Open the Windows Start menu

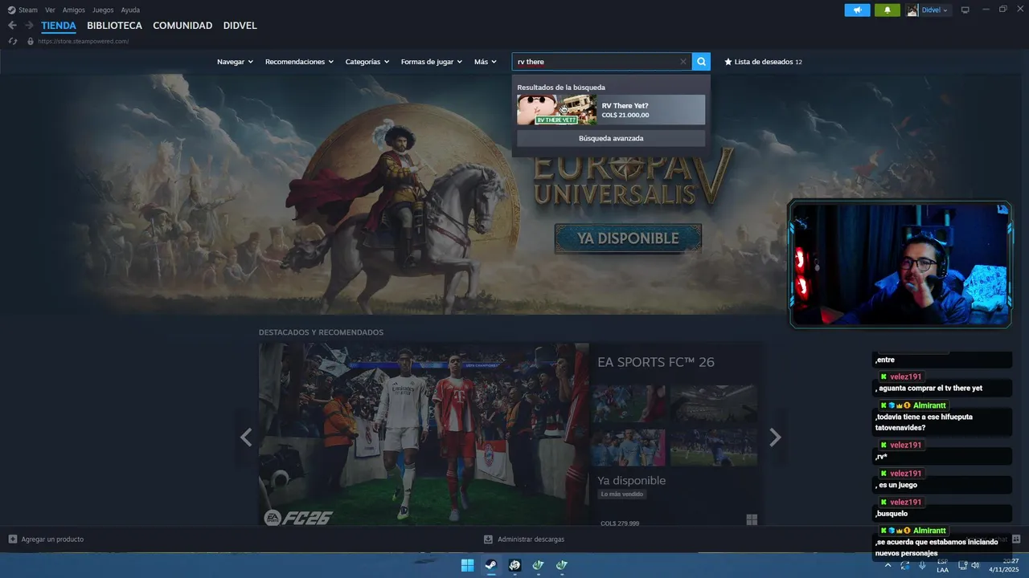pos(467,565)
